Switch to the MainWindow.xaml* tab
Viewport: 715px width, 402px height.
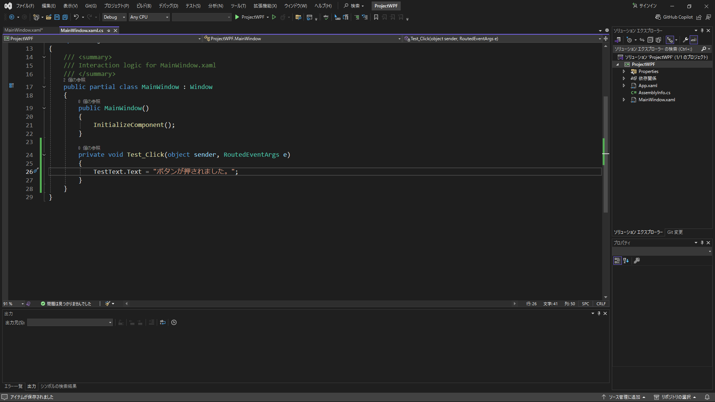coord(23,30)
